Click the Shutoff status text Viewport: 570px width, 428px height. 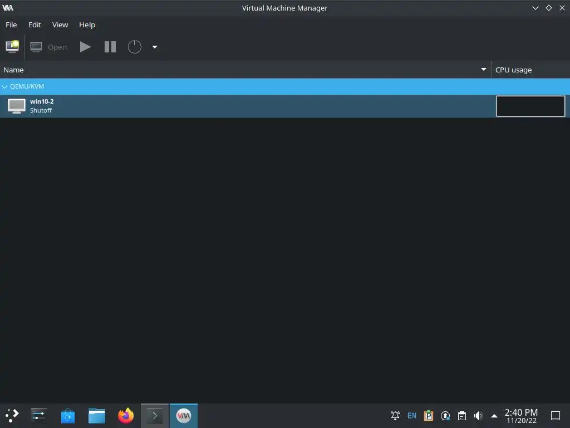[x=41, y=110]
